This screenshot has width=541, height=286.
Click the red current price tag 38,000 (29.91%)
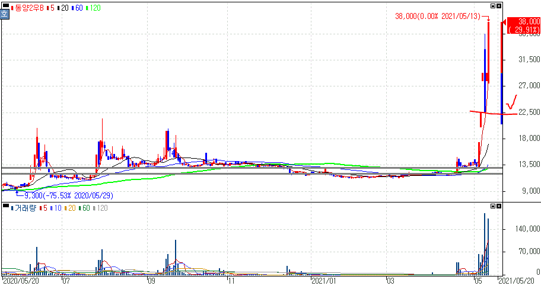point(523,25)
